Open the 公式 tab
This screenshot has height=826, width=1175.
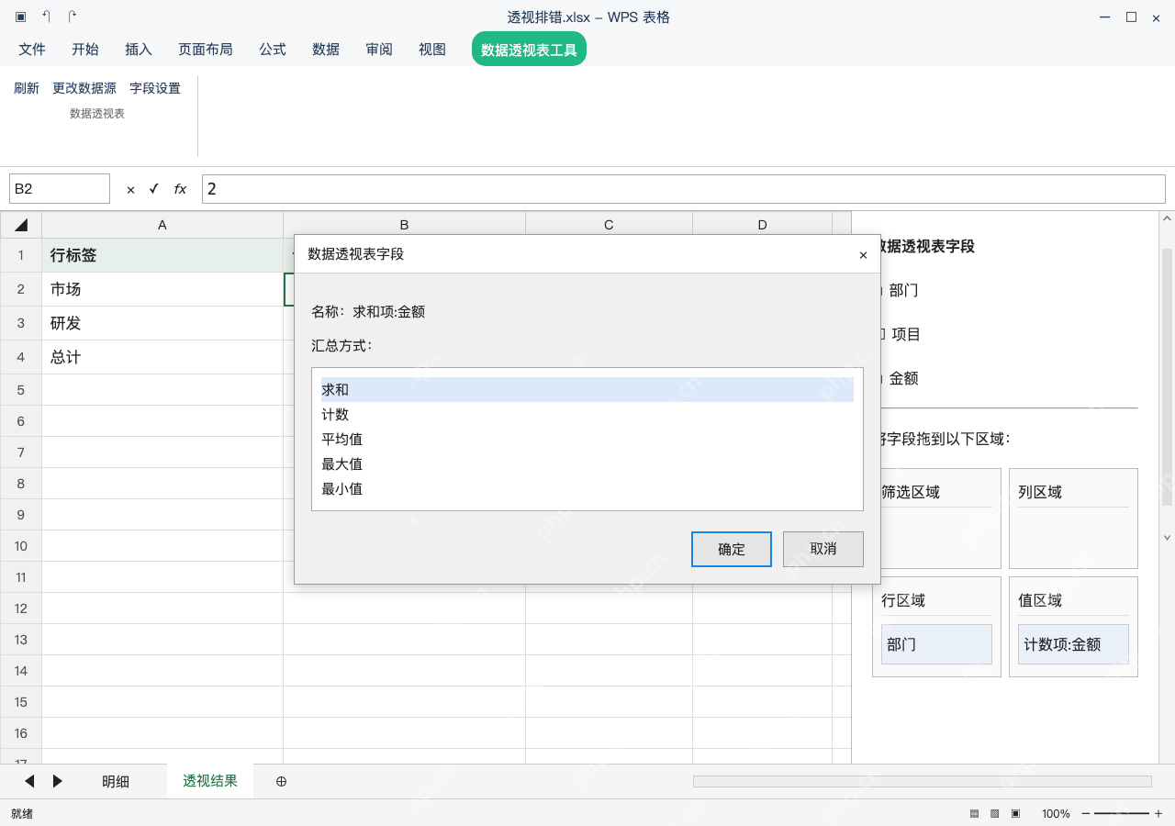coord(273,50)
